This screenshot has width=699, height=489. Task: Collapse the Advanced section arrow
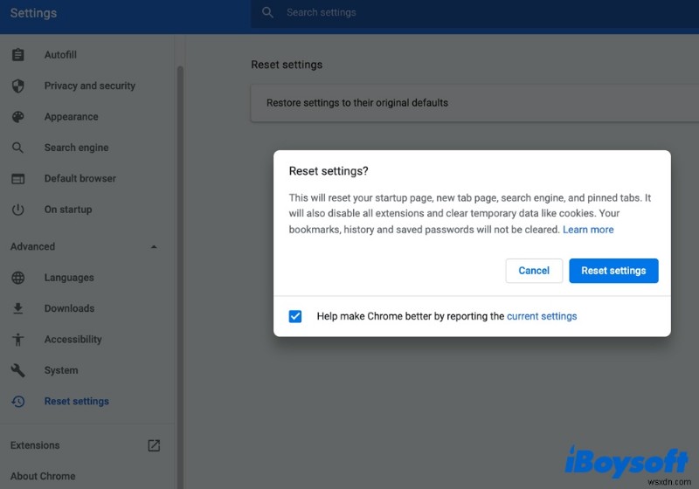[x=154, y=247]
